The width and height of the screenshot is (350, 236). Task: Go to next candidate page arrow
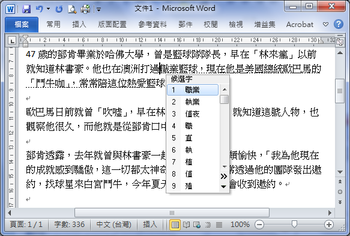pyautogui.click(x=224, y=186)
